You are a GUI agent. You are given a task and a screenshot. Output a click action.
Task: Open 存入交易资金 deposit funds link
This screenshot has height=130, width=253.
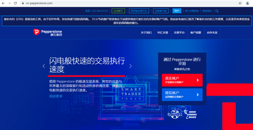(192, 11)
